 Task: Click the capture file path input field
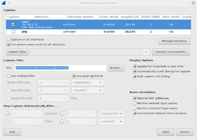tap(61, 68)
